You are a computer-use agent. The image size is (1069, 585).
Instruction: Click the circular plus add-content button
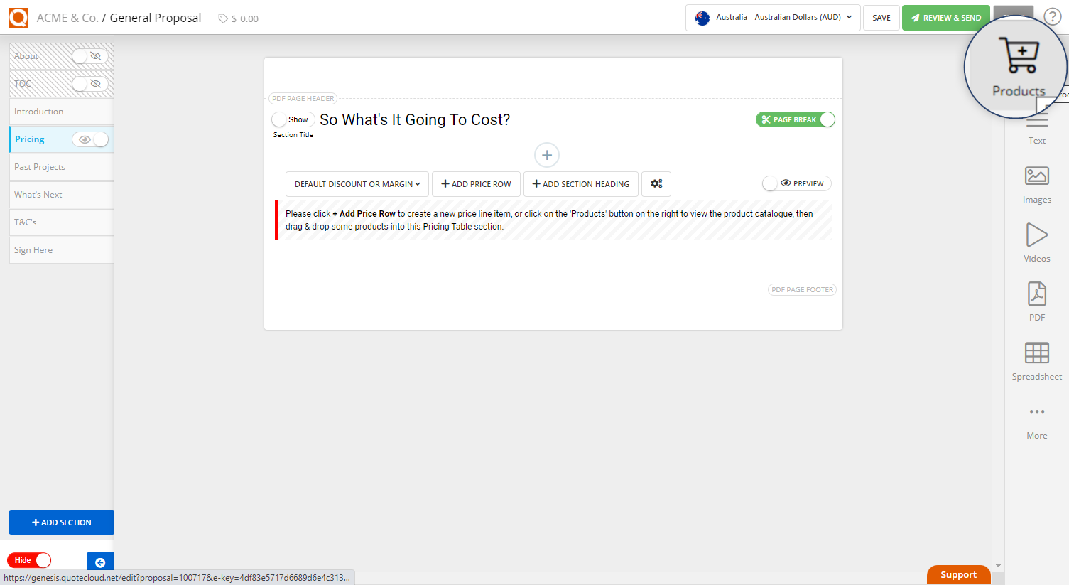[x=546, y=155]
